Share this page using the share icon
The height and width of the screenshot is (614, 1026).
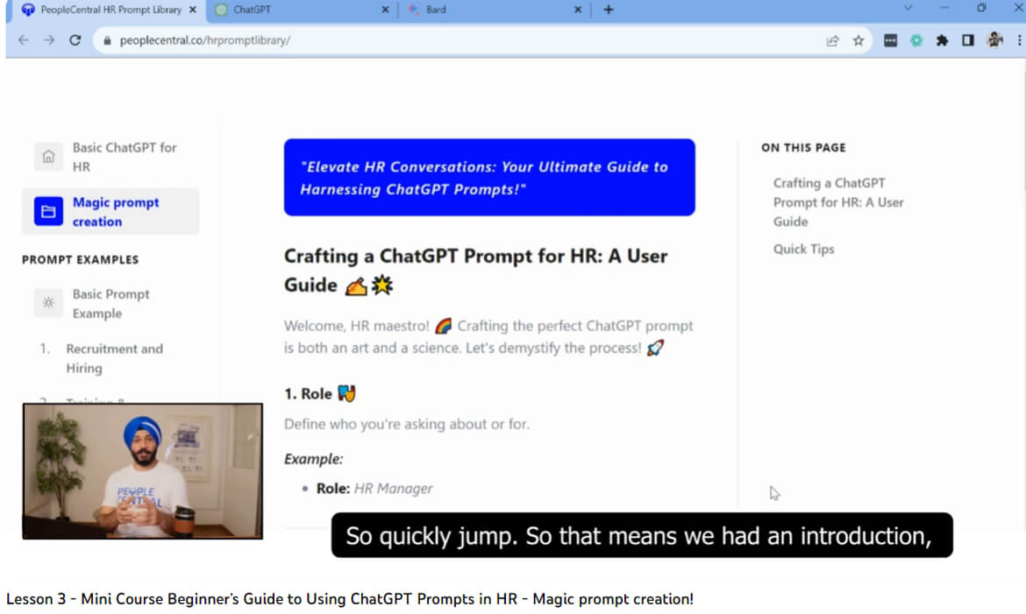(x=832, y=40)
